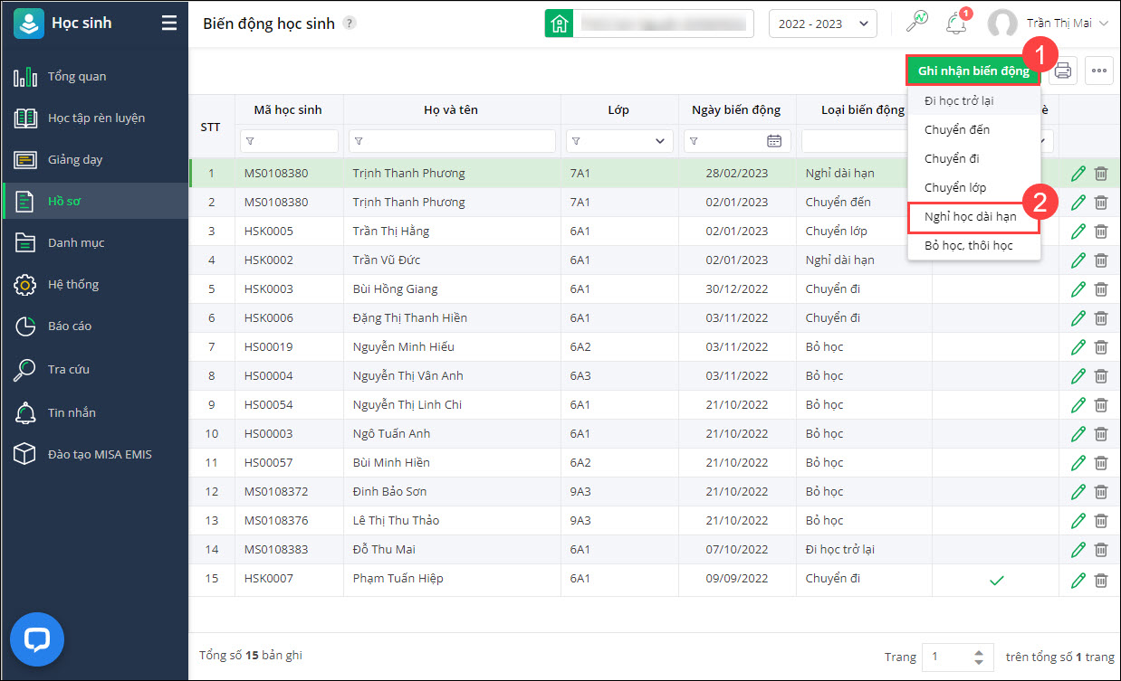The width and height of the screenshot is (1121, 681).
Task: Click help icon beside Biến động học sinh
Action: click(350, 24)
